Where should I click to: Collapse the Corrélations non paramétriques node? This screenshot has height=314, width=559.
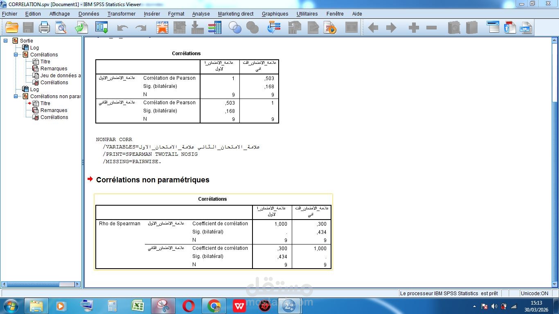coord(16,96)
